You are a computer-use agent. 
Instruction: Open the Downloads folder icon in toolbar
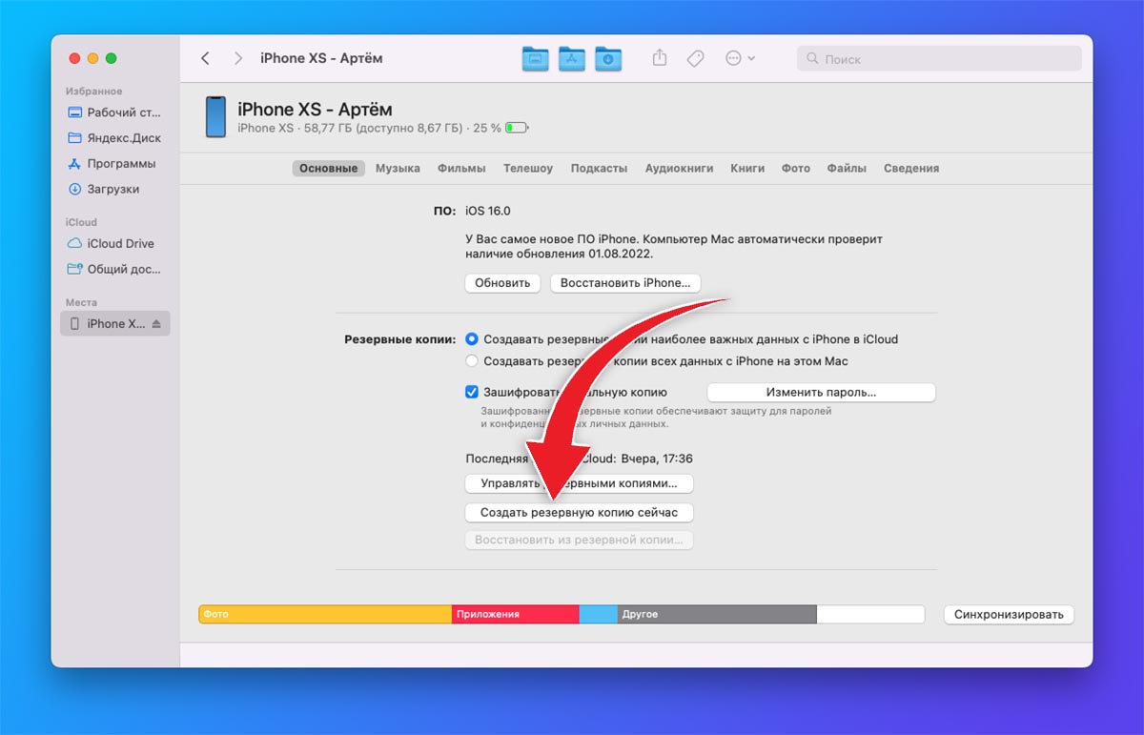tap(608, 58)
